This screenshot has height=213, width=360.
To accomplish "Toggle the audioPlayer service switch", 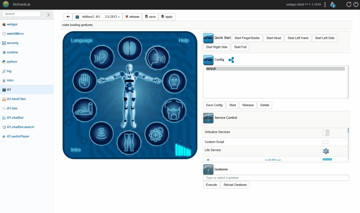I will pyautogui.click(x=327, y=159).
